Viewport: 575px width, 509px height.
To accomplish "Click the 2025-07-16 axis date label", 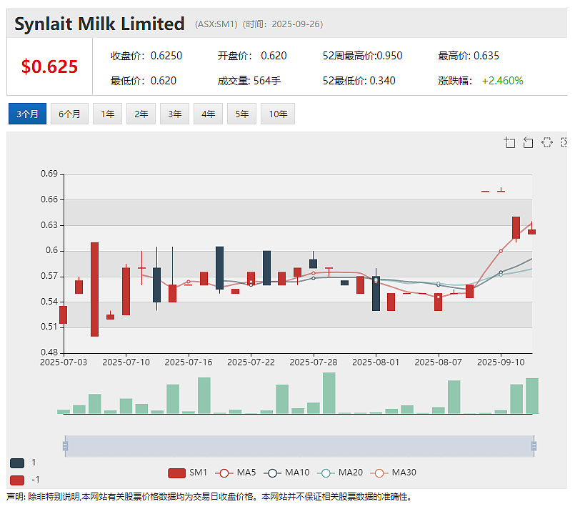I will (189, 362).
